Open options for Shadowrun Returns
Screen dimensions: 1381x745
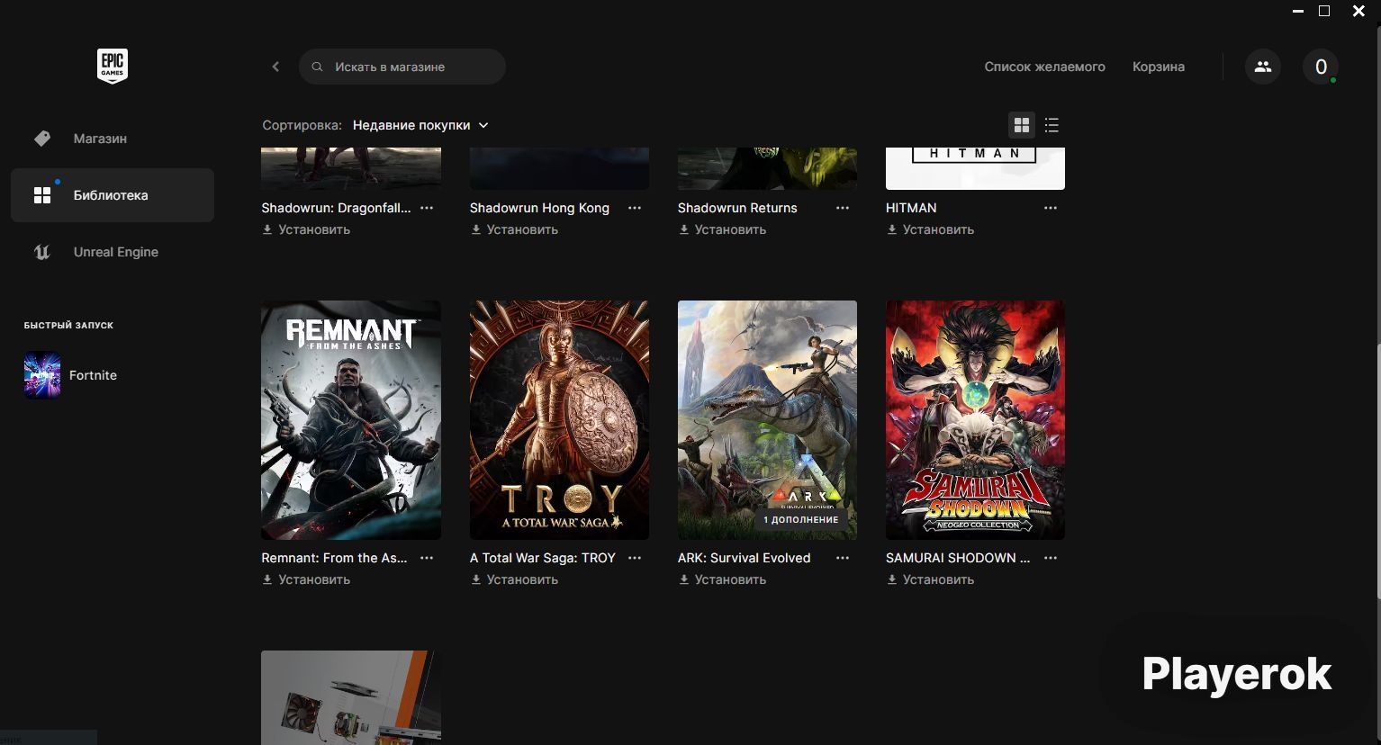[x=843, y=208]
